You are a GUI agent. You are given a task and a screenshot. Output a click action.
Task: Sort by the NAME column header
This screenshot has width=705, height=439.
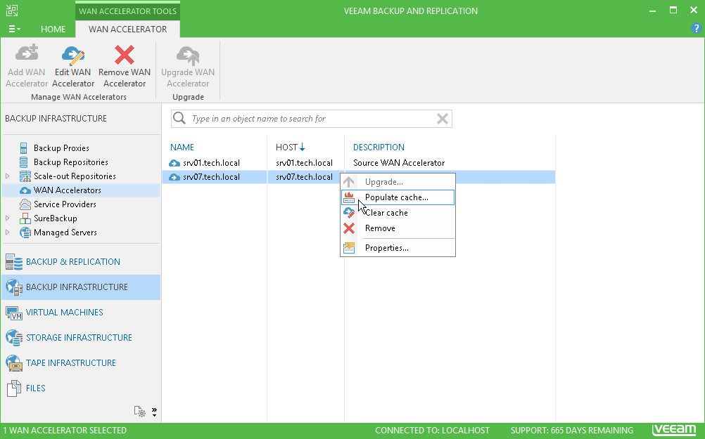(x=182, y=148)
